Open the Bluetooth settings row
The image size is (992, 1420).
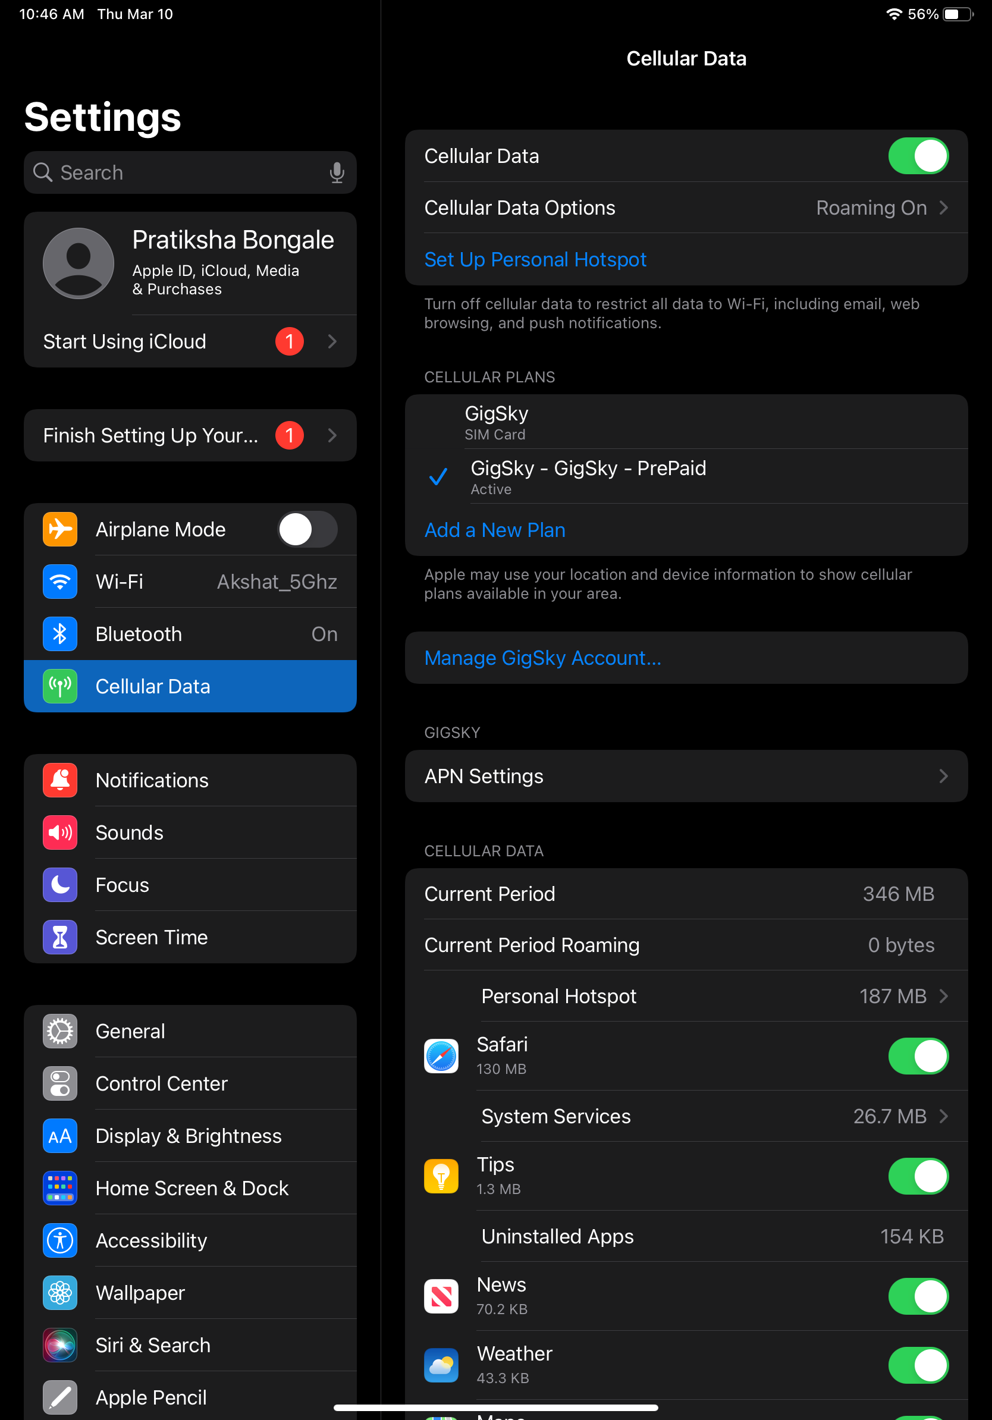(190, 634)
